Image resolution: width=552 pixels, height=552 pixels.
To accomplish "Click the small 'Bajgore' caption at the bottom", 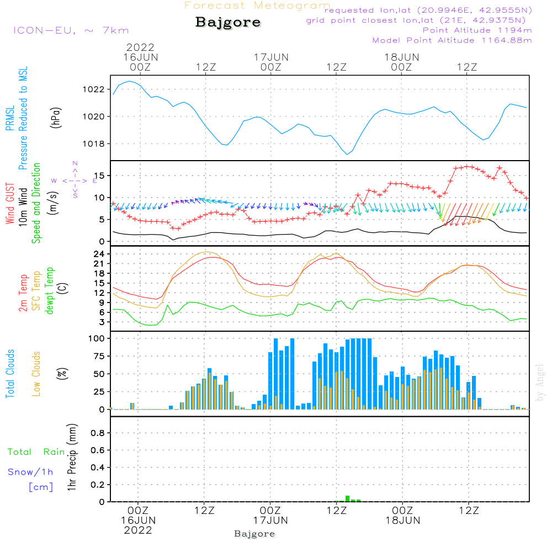I will click(x=254, y=534).
